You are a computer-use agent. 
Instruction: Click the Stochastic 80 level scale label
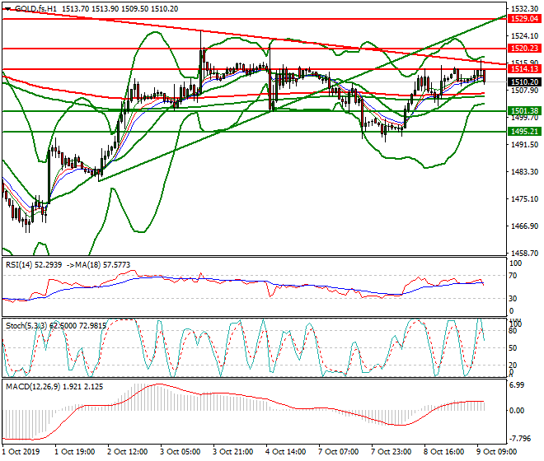514,331
